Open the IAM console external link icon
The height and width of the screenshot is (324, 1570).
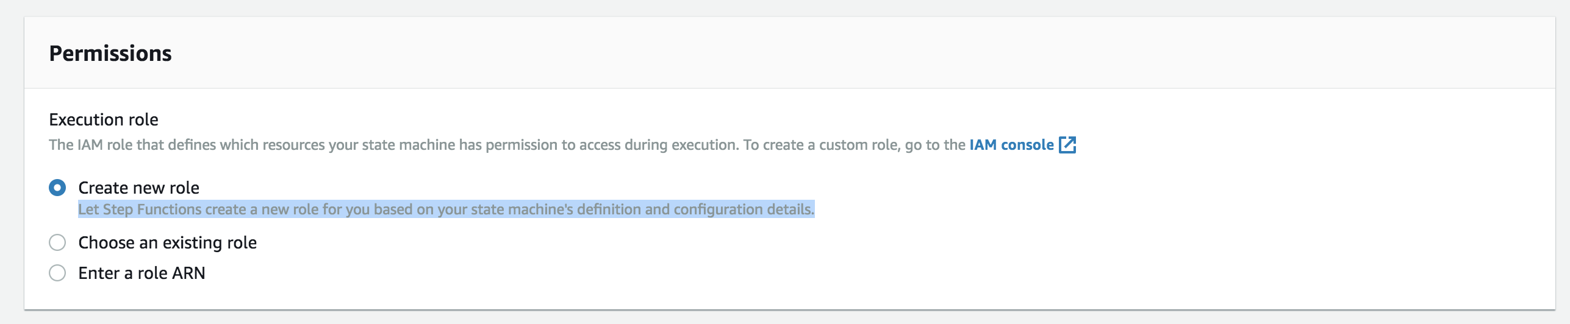(x=1067, y=145)
